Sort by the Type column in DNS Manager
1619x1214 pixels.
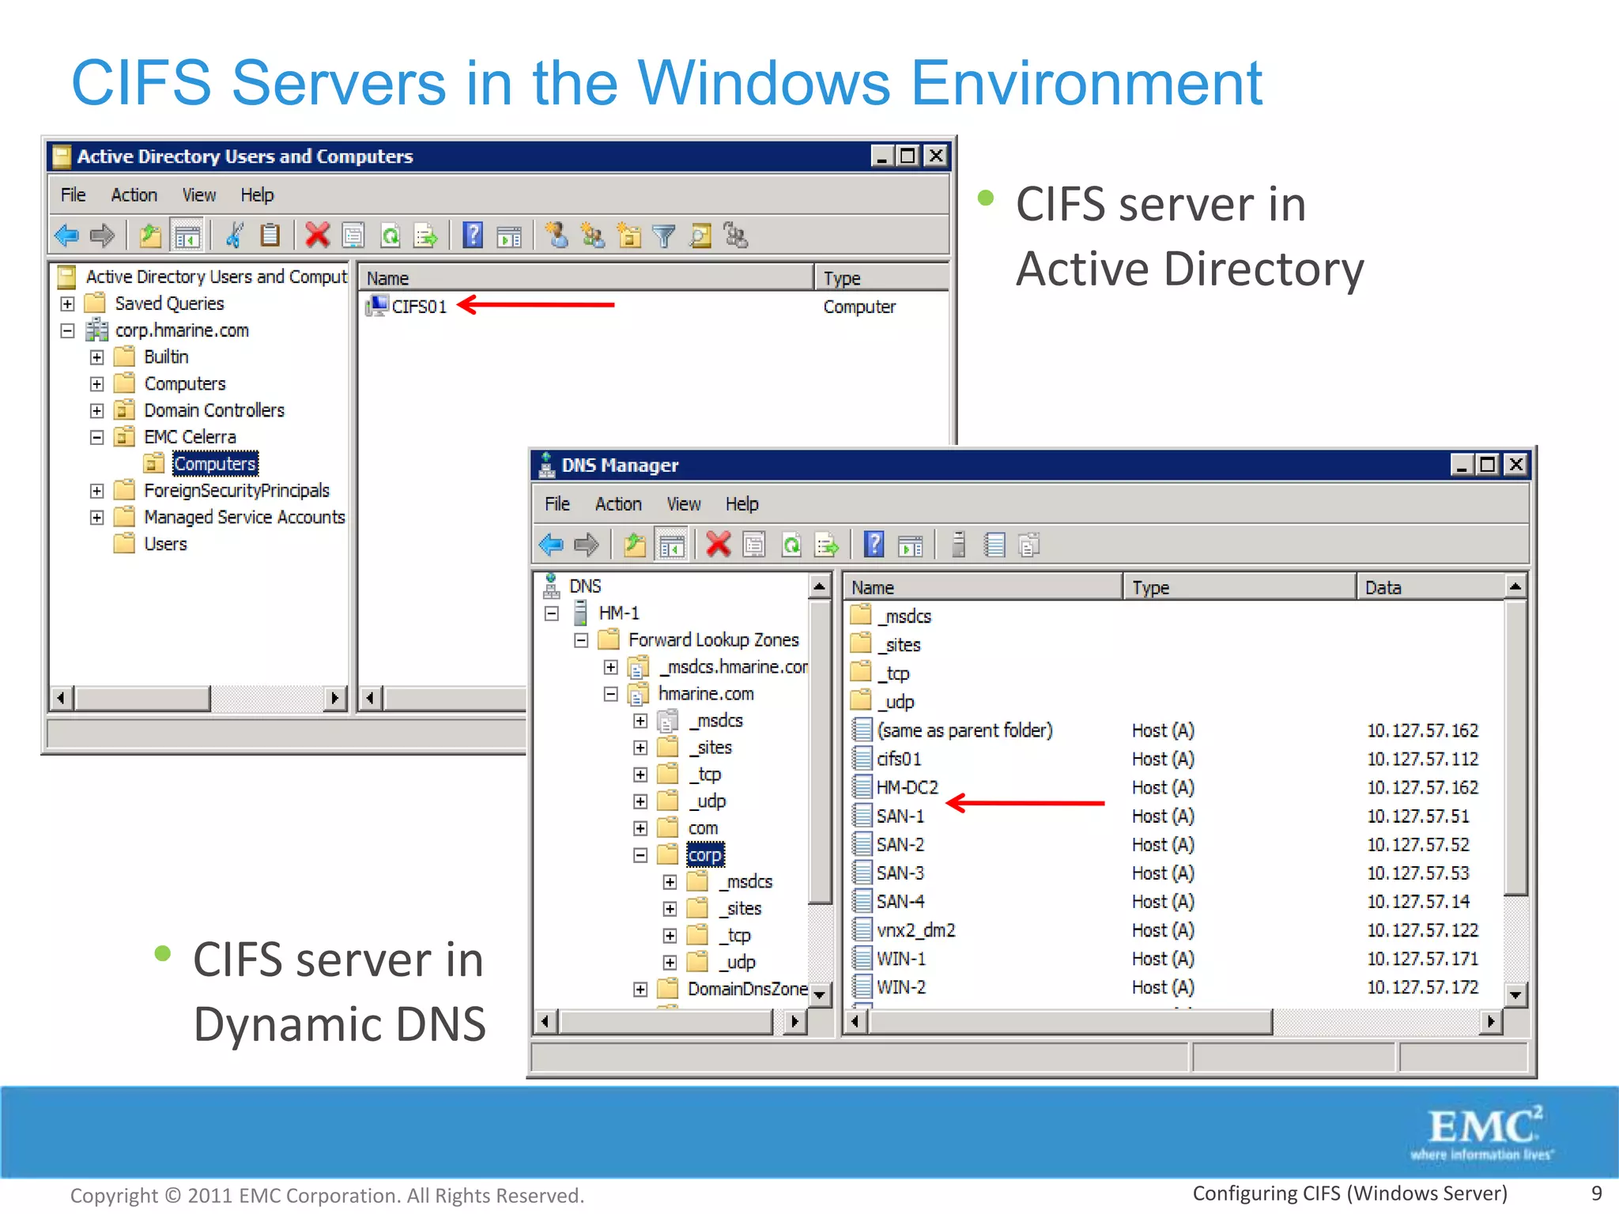pos(1240,588)
